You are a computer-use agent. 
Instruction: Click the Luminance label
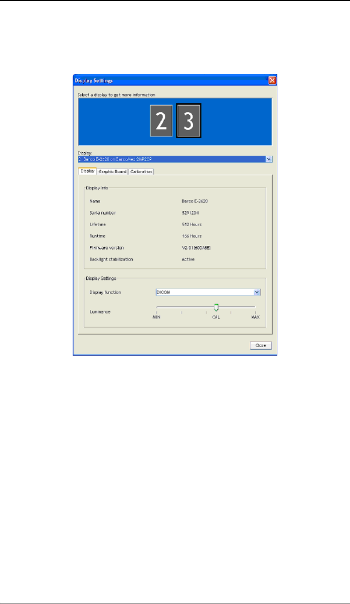[100, 312]
